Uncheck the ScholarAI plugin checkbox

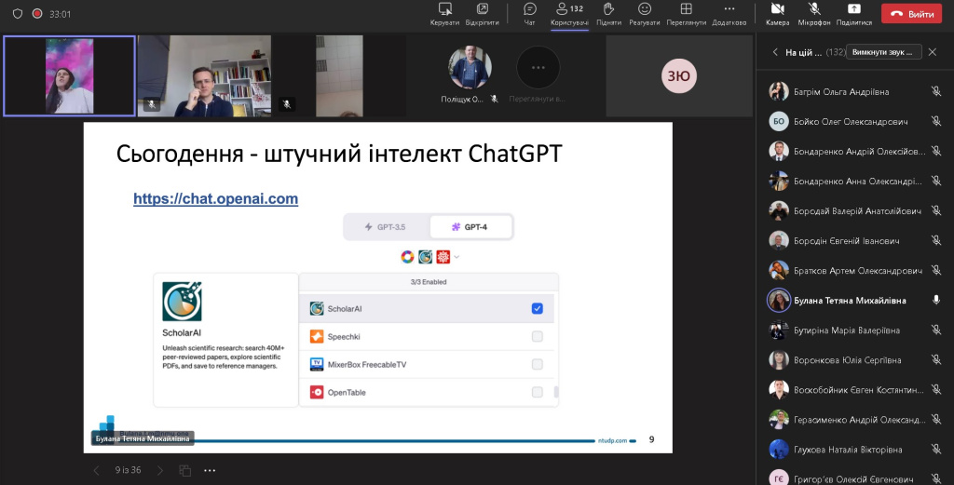pos(537,309)
